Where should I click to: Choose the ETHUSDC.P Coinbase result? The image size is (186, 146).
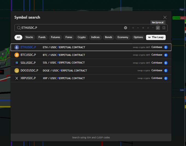click(x=91, y=47)
